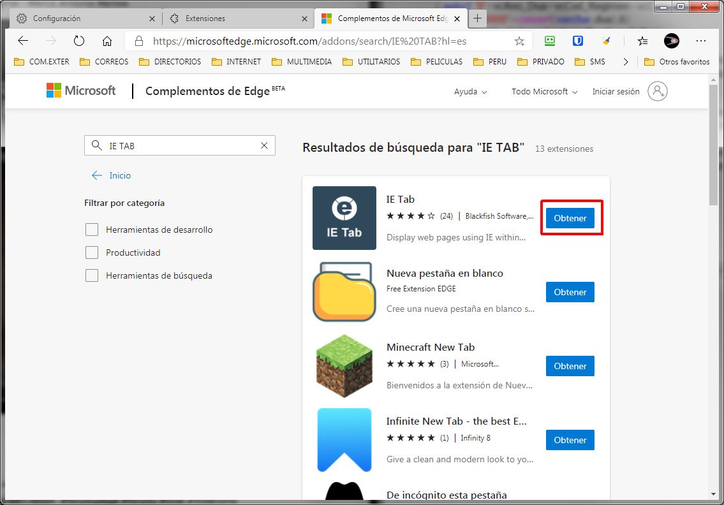Open the Minecraft New Tab title link

431,347
